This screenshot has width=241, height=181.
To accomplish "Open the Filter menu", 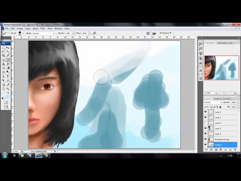I will click(x=43, y=29).
